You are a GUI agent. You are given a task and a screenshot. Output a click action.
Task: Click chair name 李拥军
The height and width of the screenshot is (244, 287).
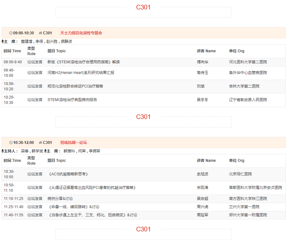95,151
